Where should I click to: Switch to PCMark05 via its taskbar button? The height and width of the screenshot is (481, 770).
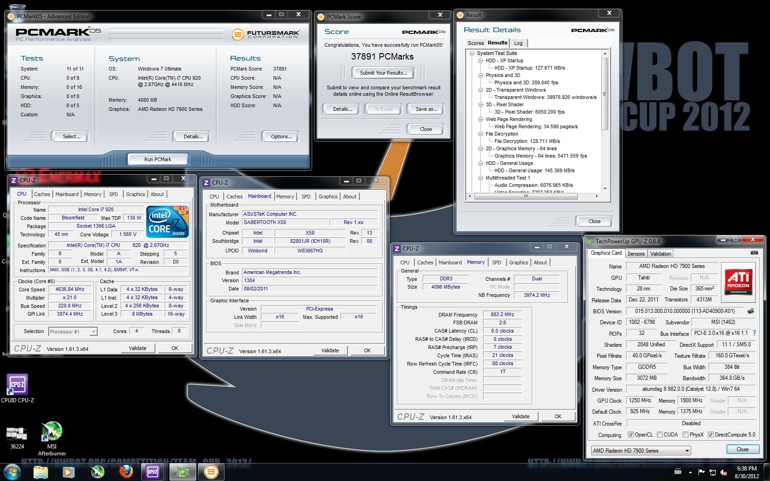point(211,472)
